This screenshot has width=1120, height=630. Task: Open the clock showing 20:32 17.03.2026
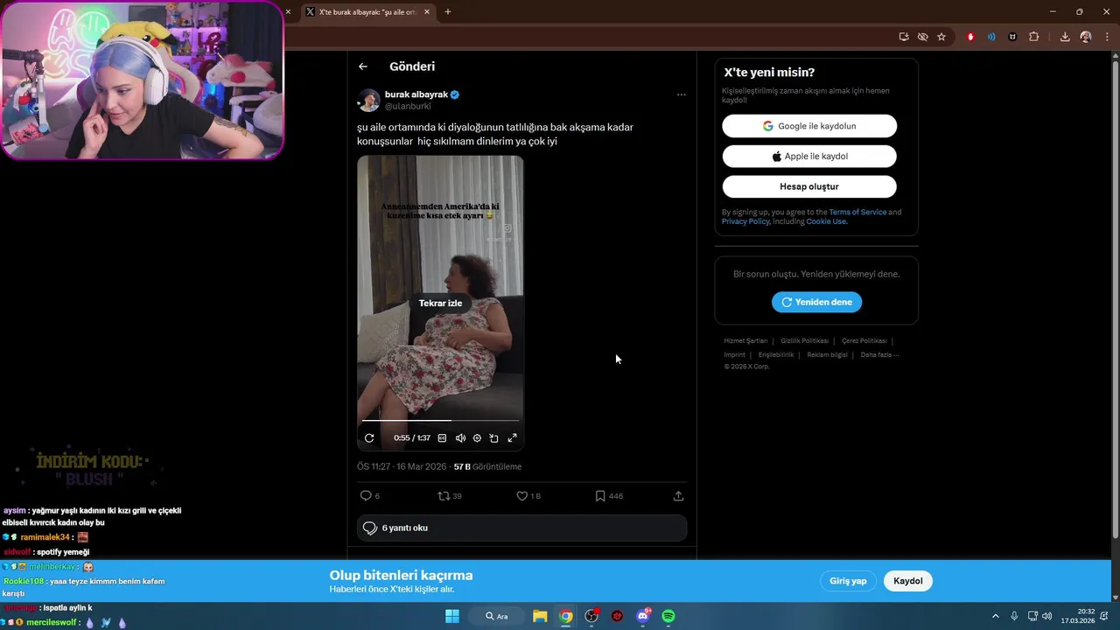pyautogui.click(x=1077, y=616)
